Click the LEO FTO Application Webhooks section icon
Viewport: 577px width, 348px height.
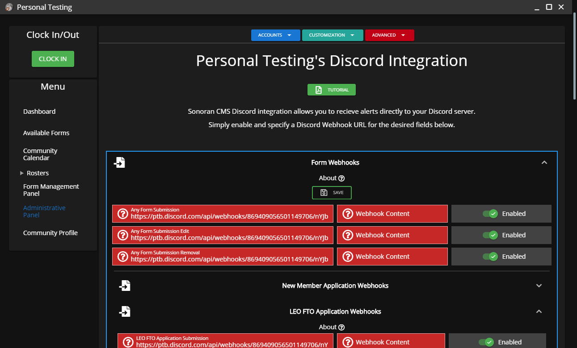click(x=125, y=311)
